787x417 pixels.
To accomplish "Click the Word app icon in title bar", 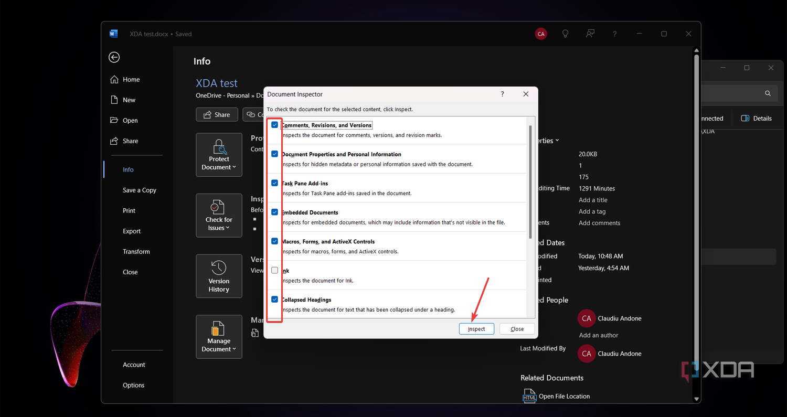I will click(x=113, y=34).
